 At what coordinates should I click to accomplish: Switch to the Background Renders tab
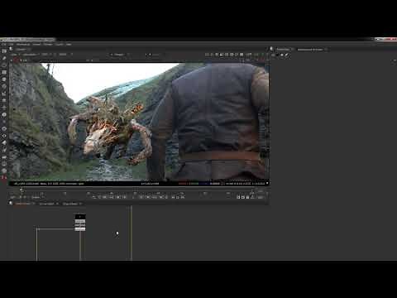pos(310,50)
